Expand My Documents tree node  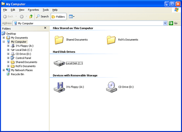4,37
